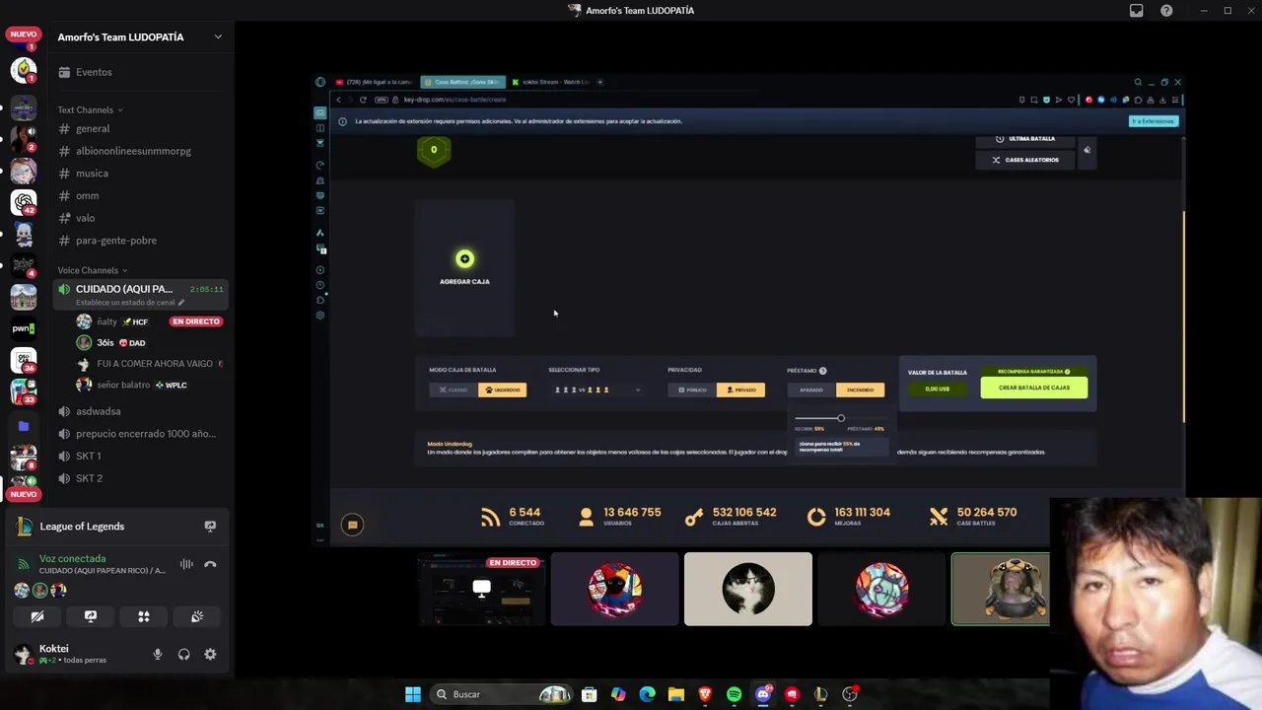Turn Préstamo to Encendido
Image resolution: width=1262 pixels, height=710 pixels.
(x=860, y=390)
